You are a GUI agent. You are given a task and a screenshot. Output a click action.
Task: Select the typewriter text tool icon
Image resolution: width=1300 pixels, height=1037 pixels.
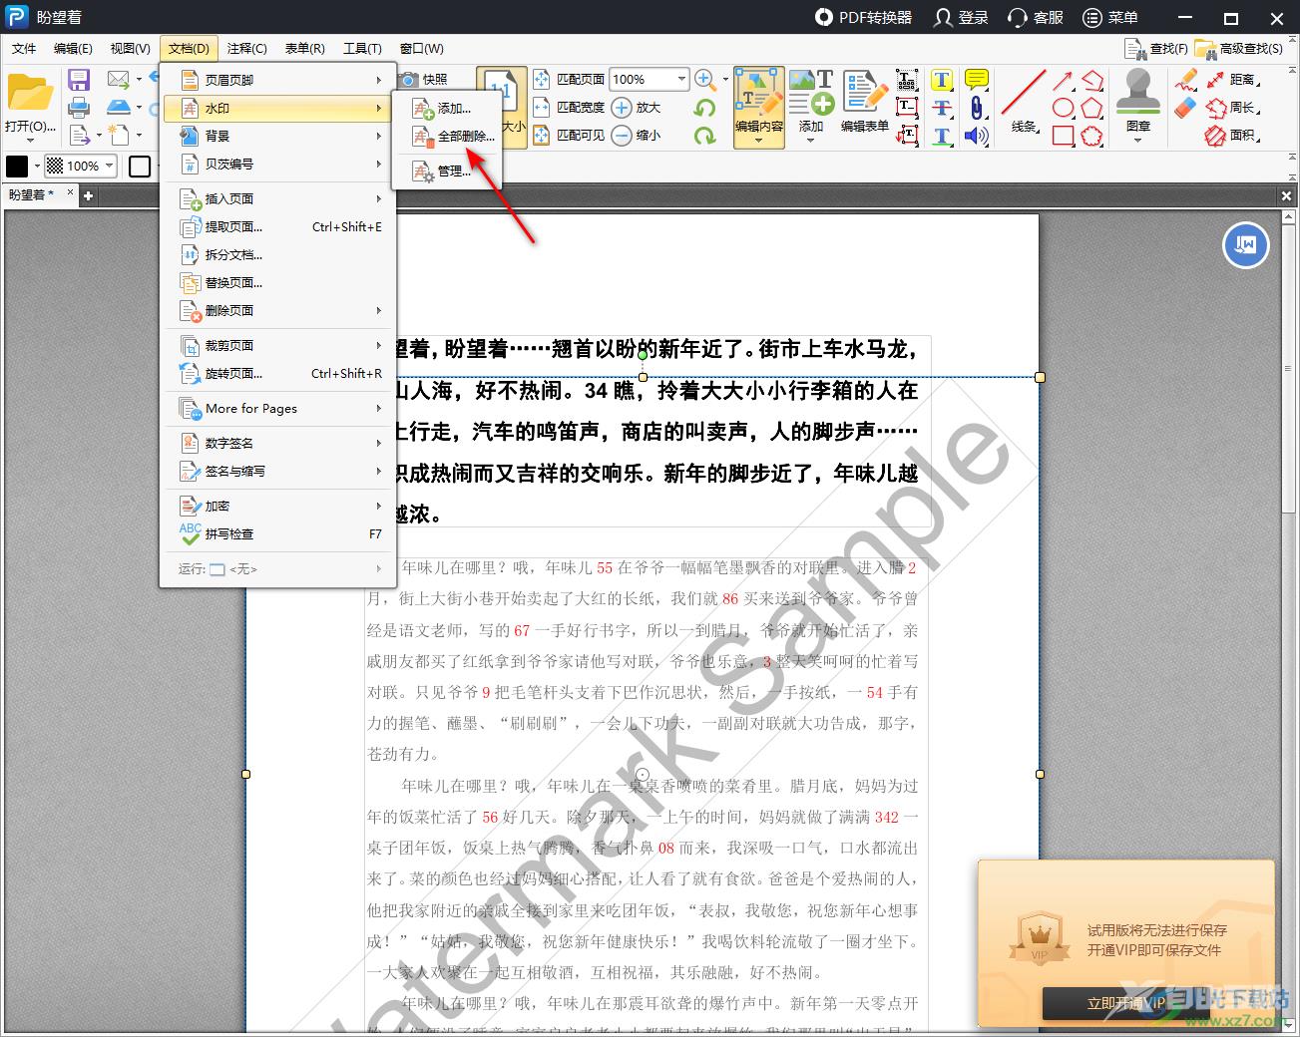pos(907,80)
